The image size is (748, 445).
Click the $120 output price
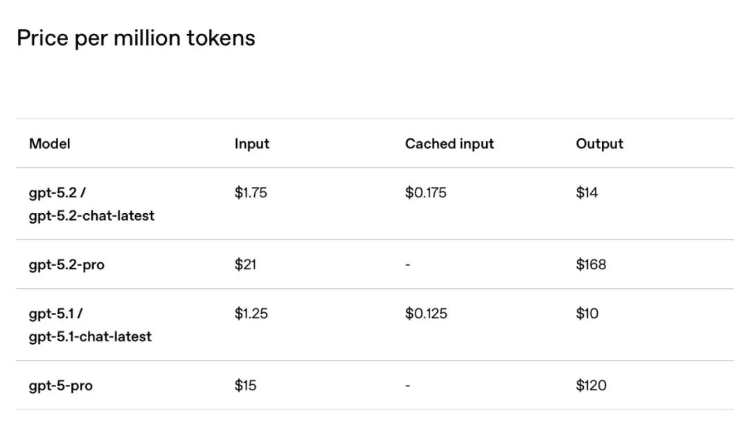[x=591, y=385]
